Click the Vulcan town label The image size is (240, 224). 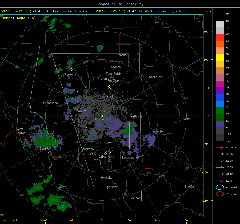135,198
